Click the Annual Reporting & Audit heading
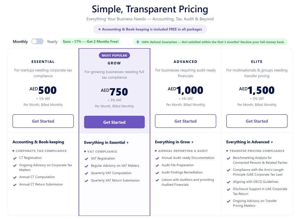 click(x=183, y=151)
